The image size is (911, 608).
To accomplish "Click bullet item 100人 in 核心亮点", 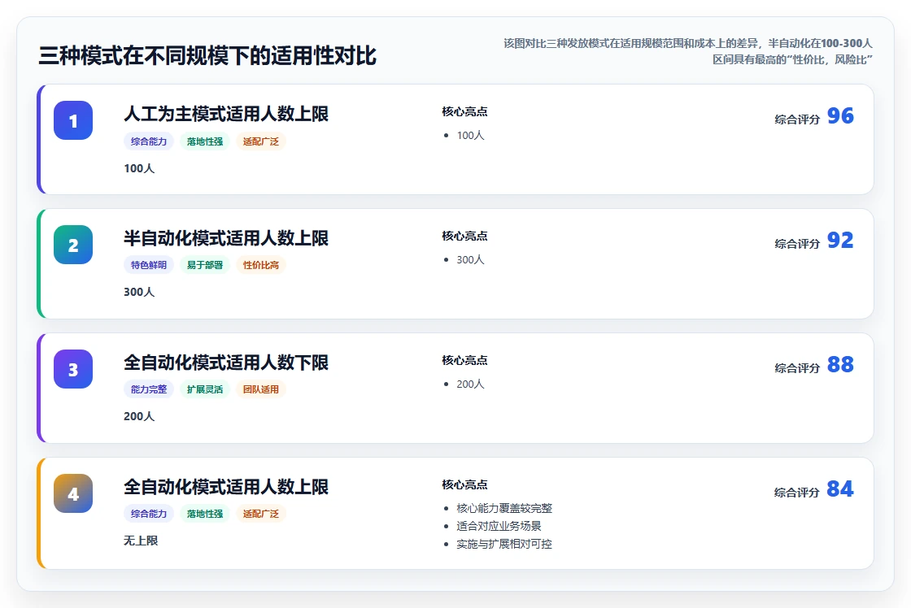I will (470, 135).
